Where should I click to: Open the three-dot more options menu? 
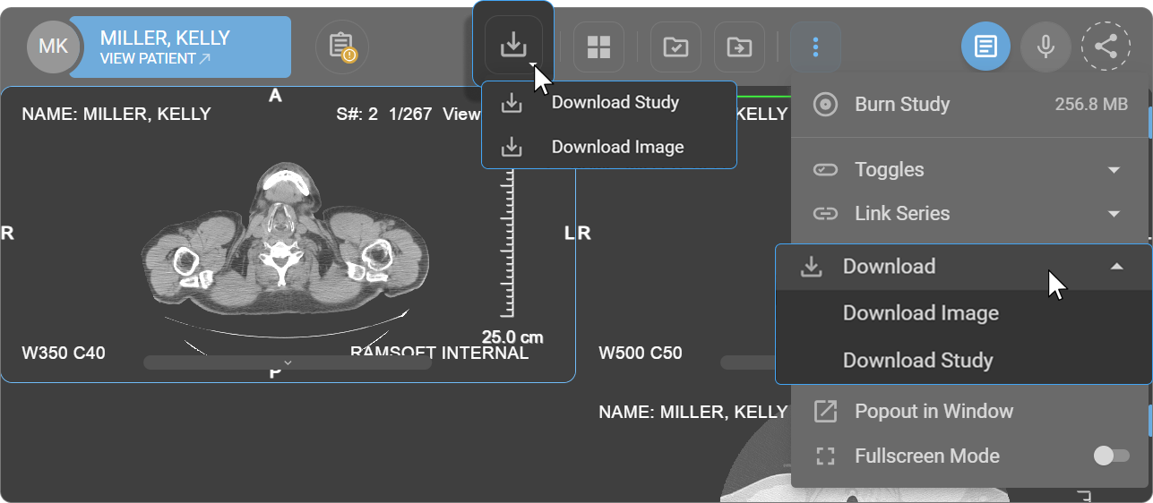[x=815, y=47]
